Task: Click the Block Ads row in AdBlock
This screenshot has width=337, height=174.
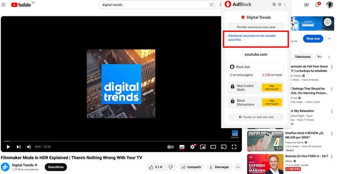Action: tap(256, 67)
